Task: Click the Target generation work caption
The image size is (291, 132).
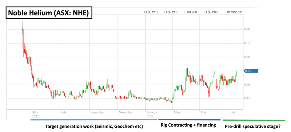Action: tap(94, 127)
